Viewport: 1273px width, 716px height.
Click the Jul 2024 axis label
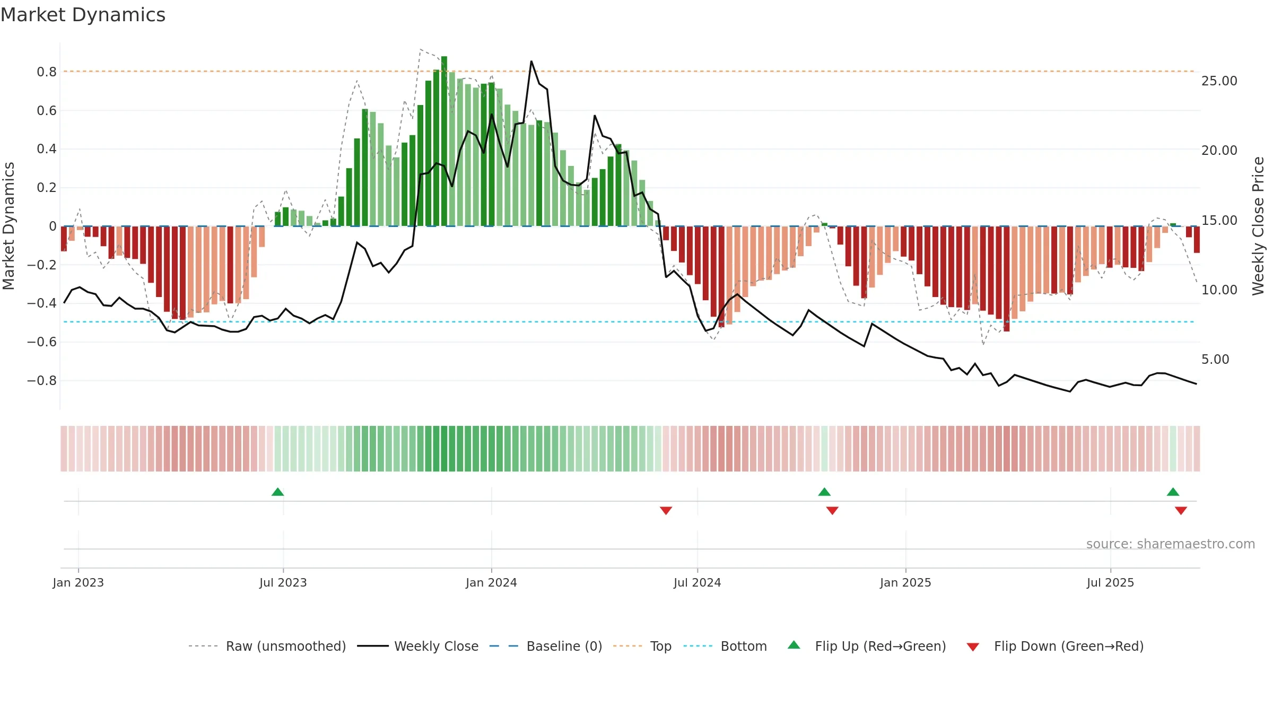[x=697, y=582]
